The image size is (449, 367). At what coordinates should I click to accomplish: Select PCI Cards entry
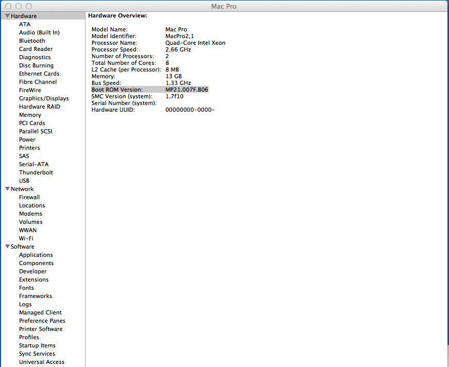pyautogui.click(x=32, y=123)
